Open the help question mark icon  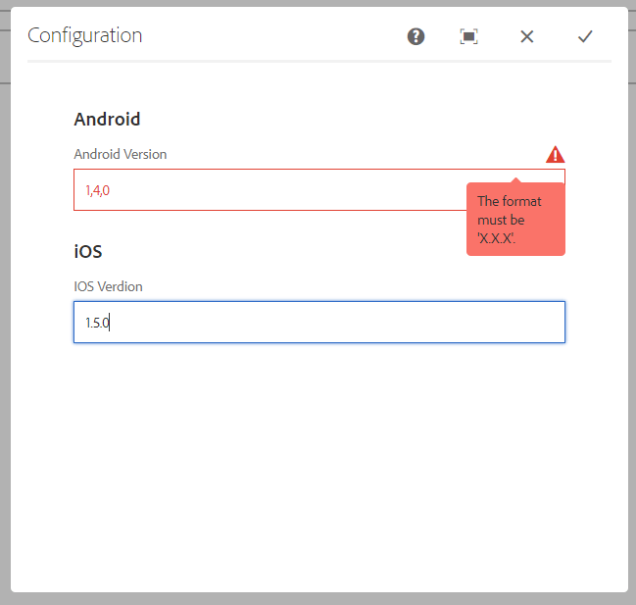pos(416,36)
